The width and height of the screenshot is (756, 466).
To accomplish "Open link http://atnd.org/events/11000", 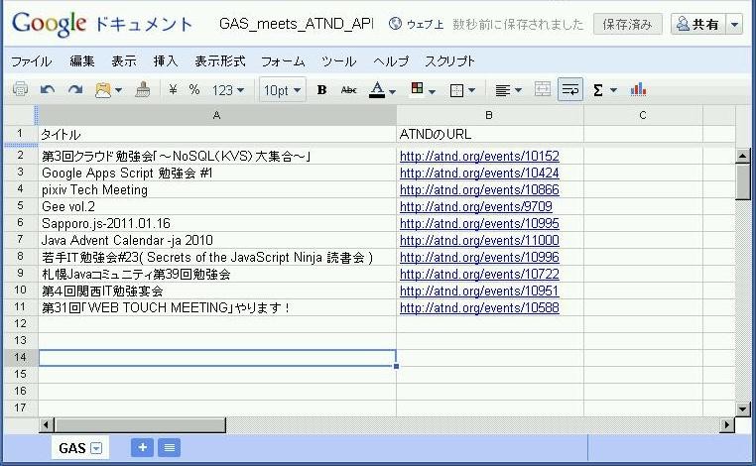I will pyautogui.click(x=479, y=241).
